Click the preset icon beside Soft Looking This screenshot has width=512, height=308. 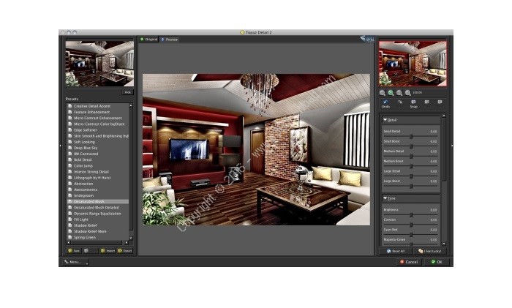coord(70,142)
